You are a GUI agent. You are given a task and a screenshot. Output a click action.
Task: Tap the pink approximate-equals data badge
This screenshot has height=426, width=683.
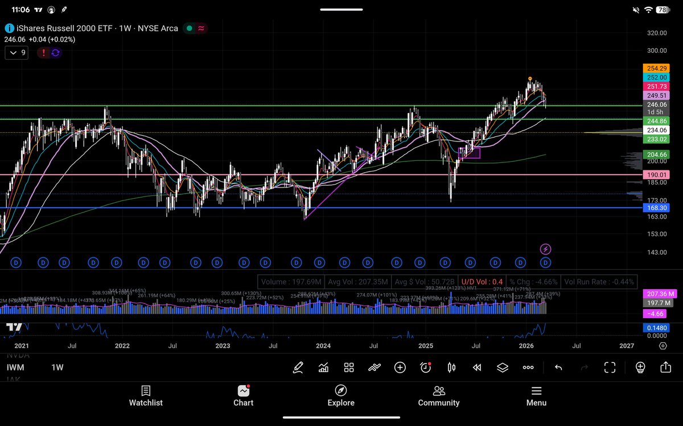(x=200, y=28)
